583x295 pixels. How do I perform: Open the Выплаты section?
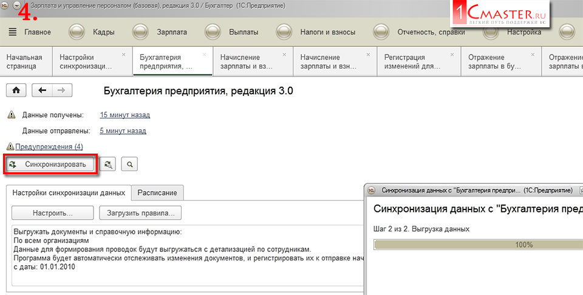(244, 32)
